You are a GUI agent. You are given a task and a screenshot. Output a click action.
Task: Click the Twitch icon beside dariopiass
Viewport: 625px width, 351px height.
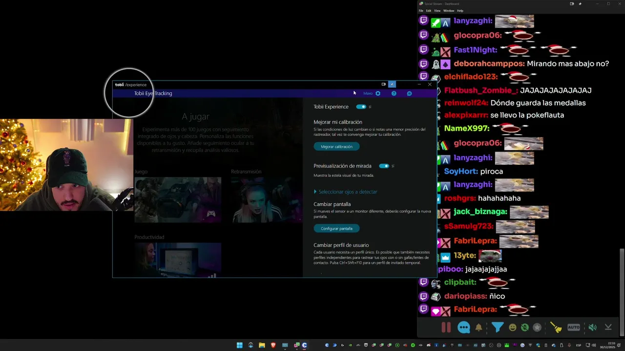(423, 296)
